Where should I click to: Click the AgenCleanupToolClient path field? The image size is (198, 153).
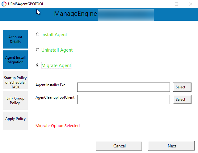pyautogui.click(x=124, y=100)
